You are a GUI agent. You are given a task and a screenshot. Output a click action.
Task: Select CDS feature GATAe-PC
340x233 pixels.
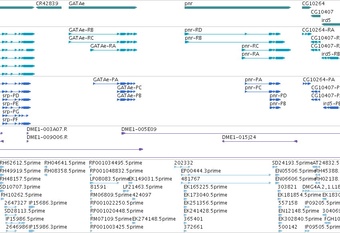click(x=129, y=88)
